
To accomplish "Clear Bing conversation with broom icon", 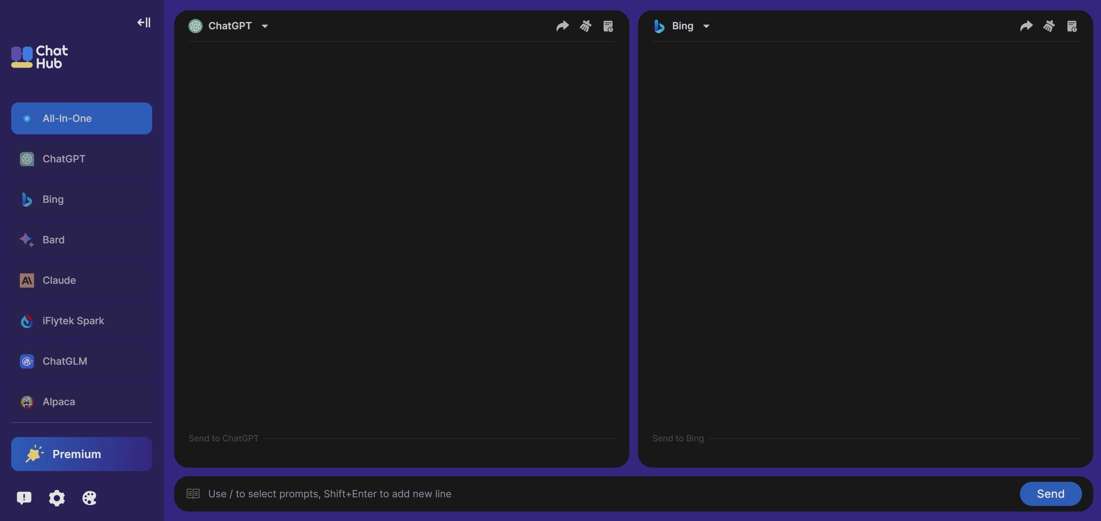I will click(1049, 26).
